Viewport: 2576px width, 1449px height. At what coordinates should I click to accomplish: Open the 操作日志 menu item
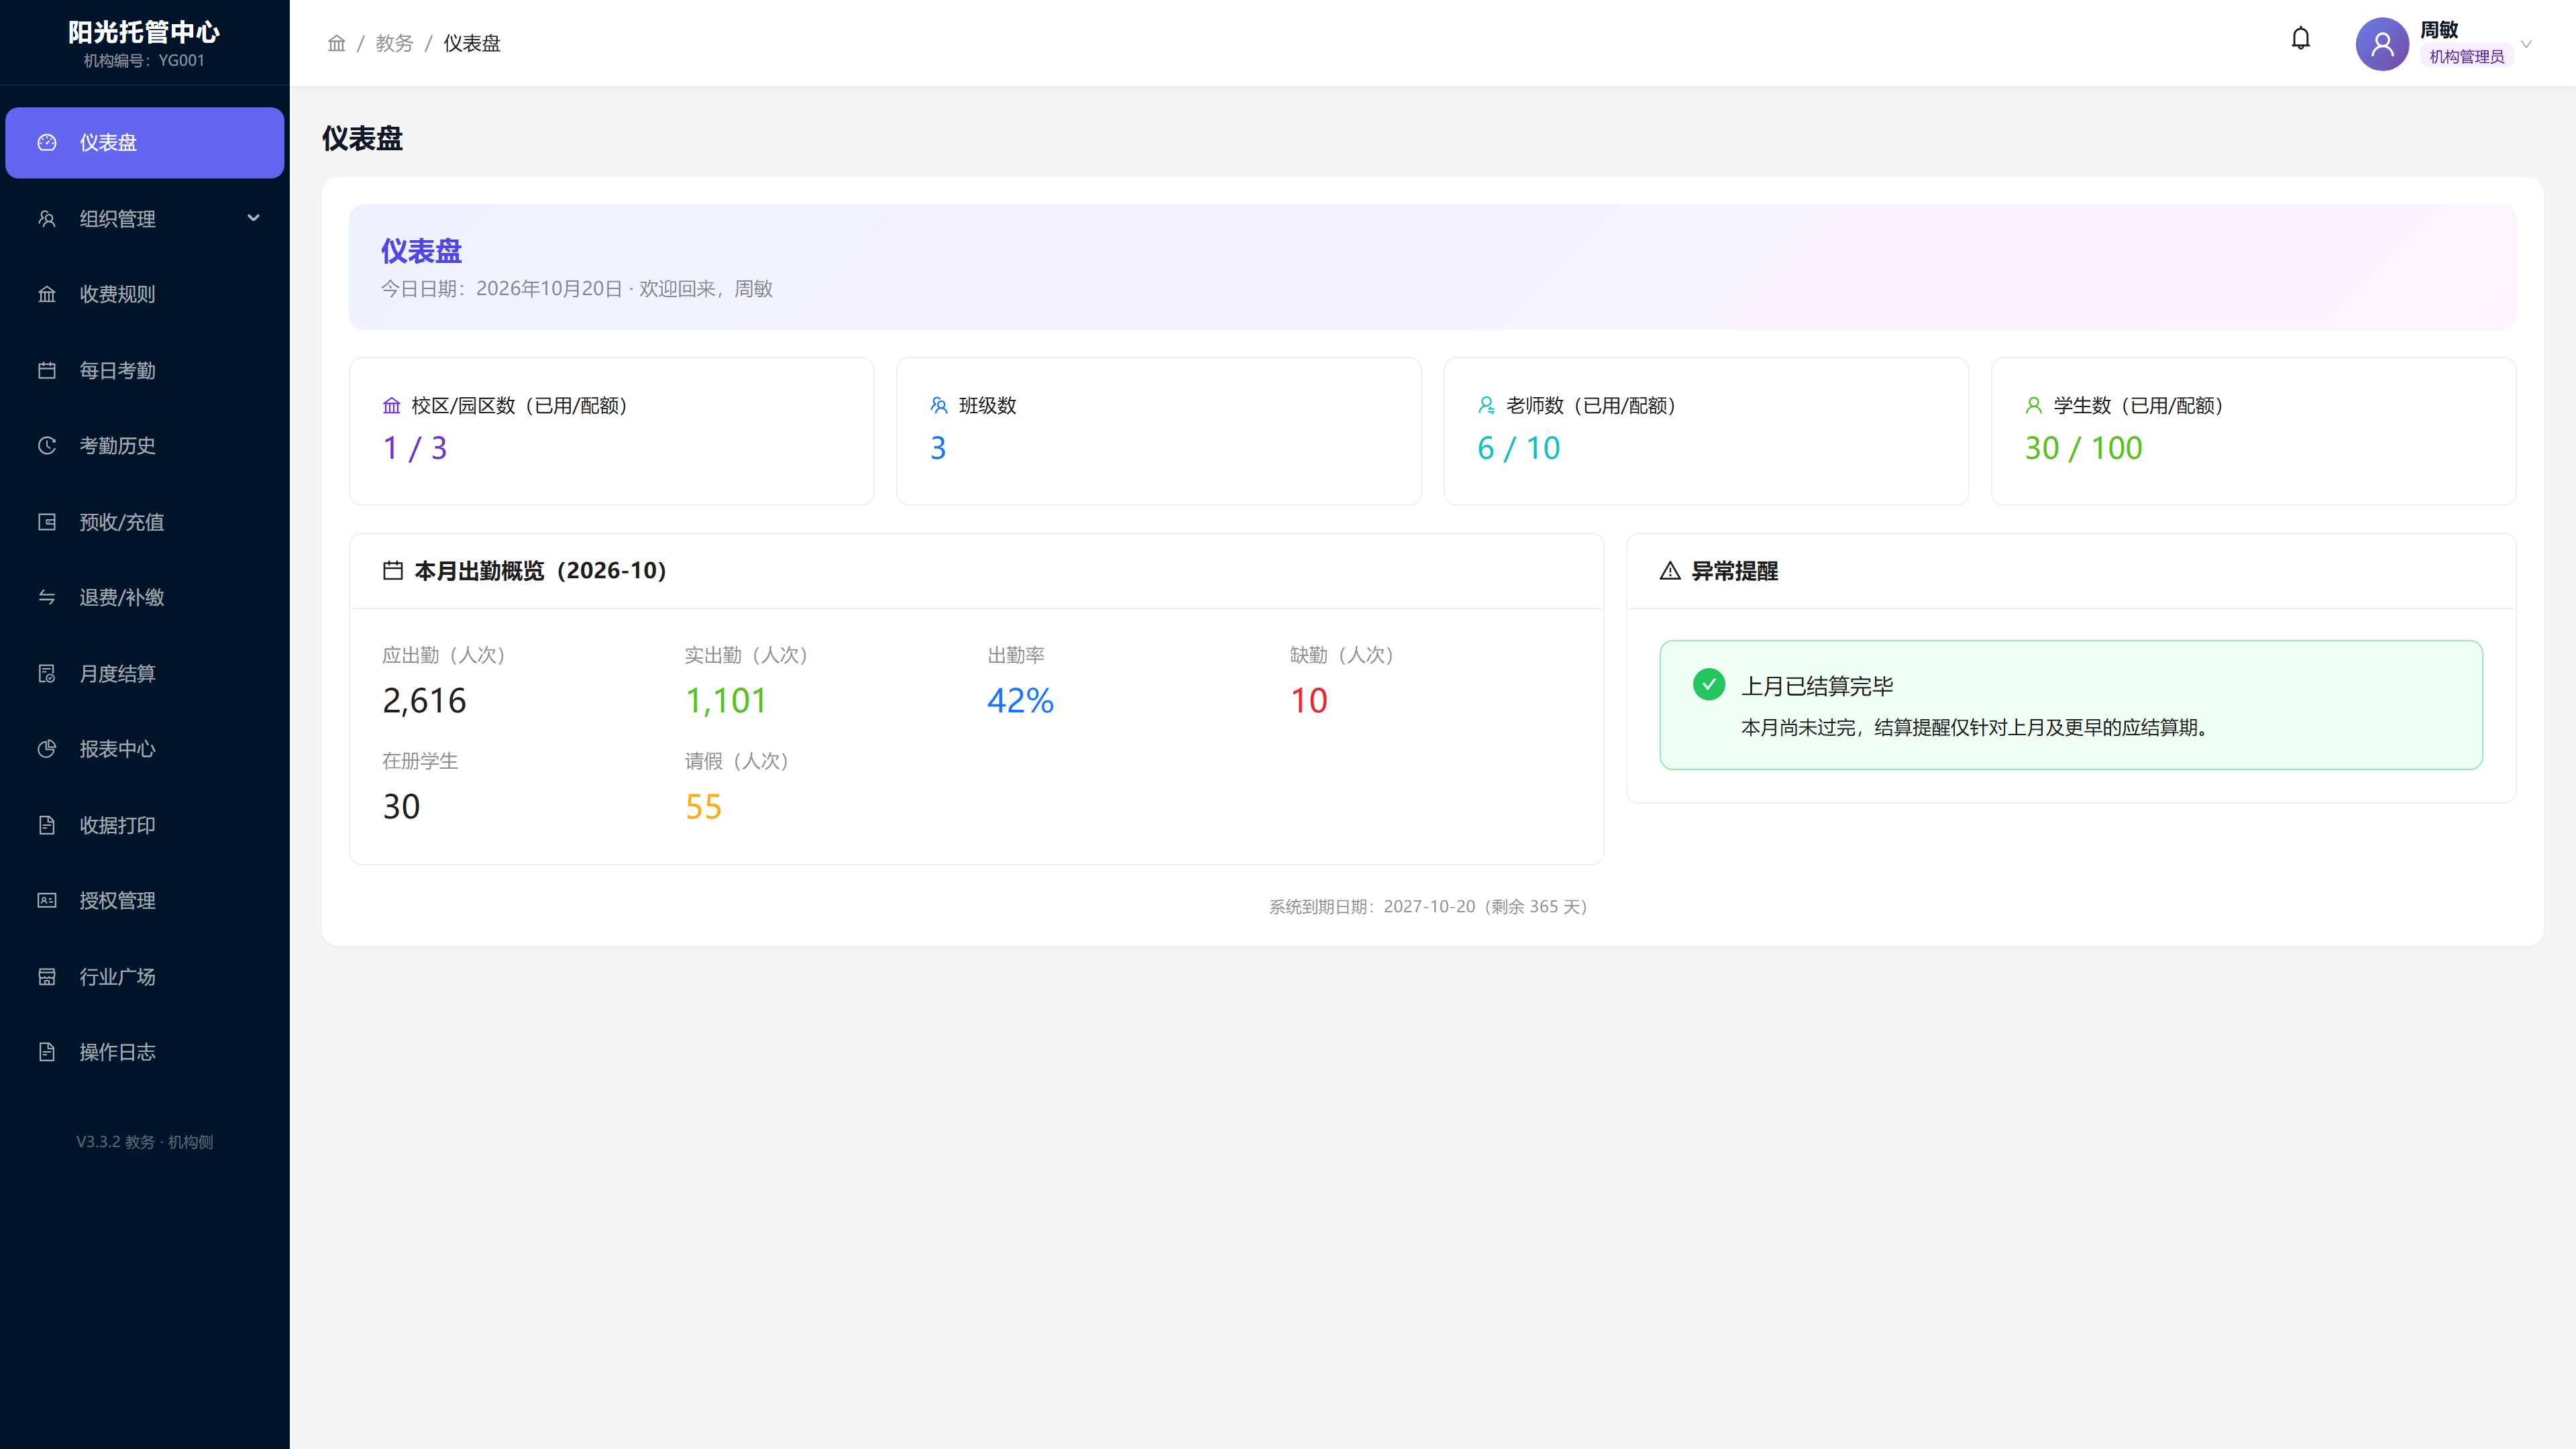point(145,1052)
